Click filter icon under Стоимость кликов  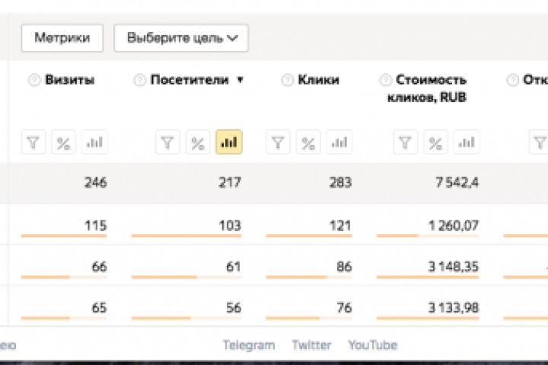point(406,142)
